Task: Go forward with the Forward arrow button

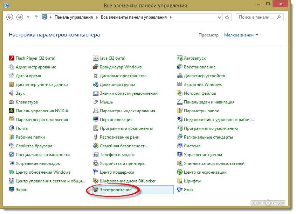Action: [20, 17]
